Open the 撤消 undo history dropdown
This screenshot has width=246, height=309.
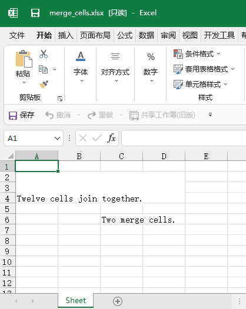click(79, 115)
